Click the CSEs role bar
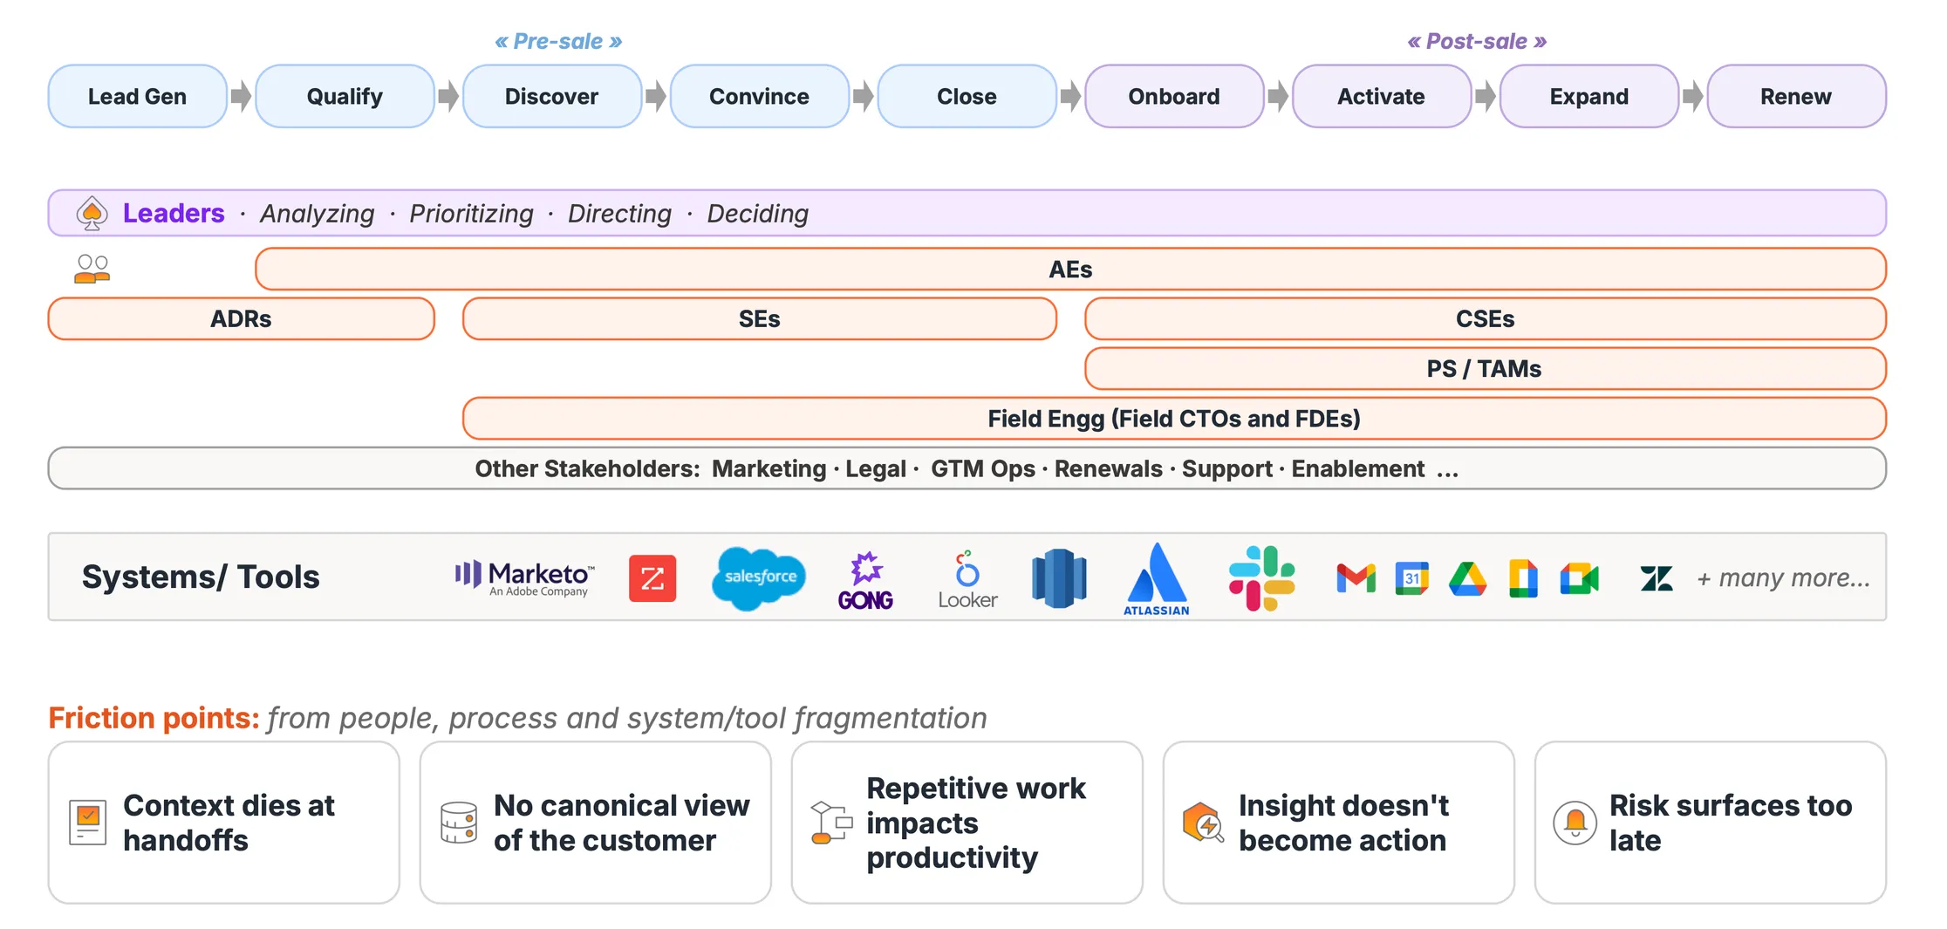1947x929 pixels. pyautogui.click(x=1486, y=318)
